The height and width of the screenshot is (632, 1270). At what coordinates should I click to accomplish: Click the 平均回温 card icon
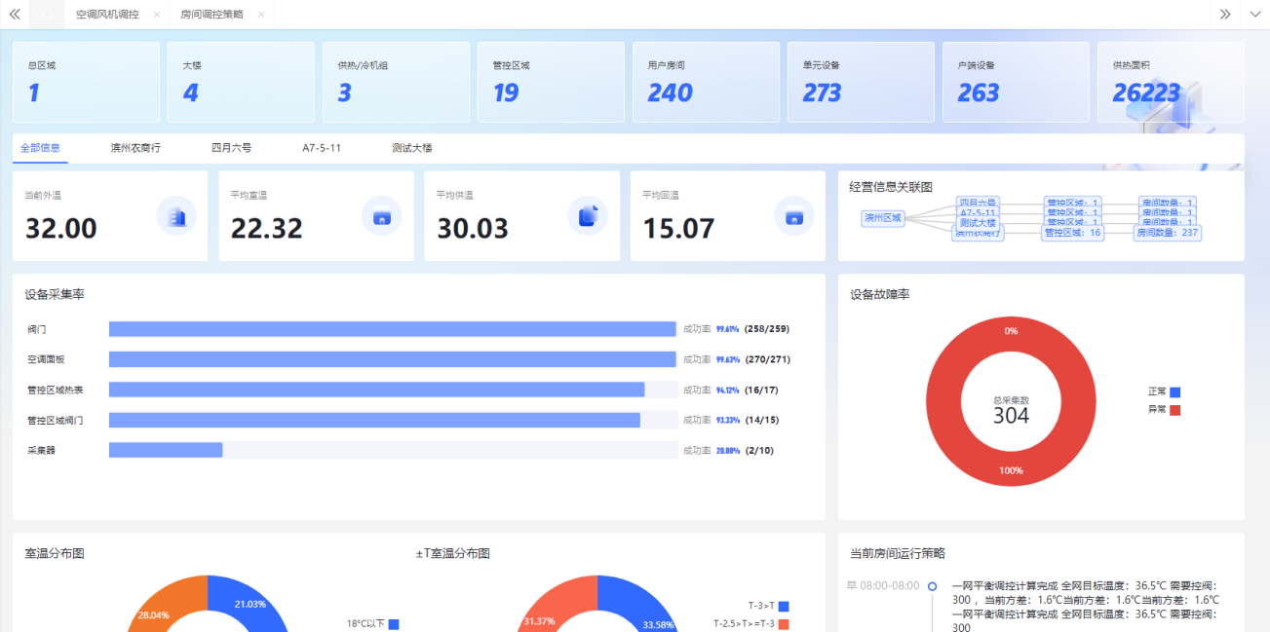[x=793, y=216]
